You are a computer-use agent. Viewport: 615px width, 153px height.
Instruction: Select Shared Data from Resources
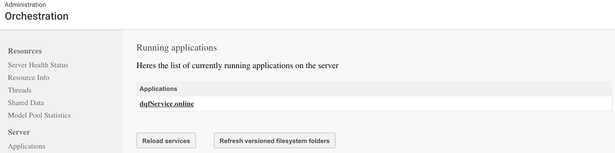[26, 103]
